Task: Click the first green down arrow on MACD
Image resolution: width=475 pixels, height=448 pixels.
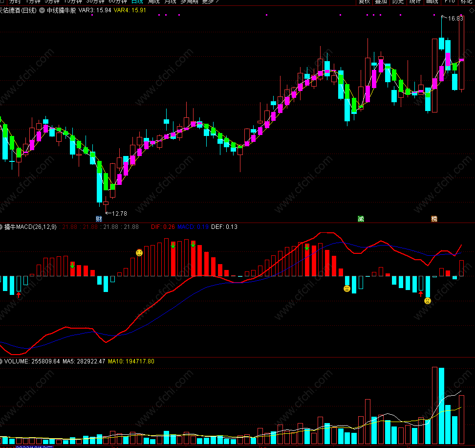Action: point(72,266)
